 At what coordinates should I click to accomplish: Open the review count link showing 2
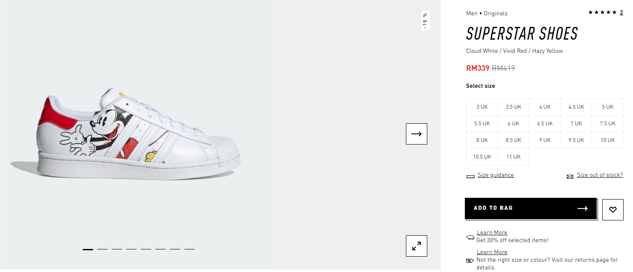621,13
